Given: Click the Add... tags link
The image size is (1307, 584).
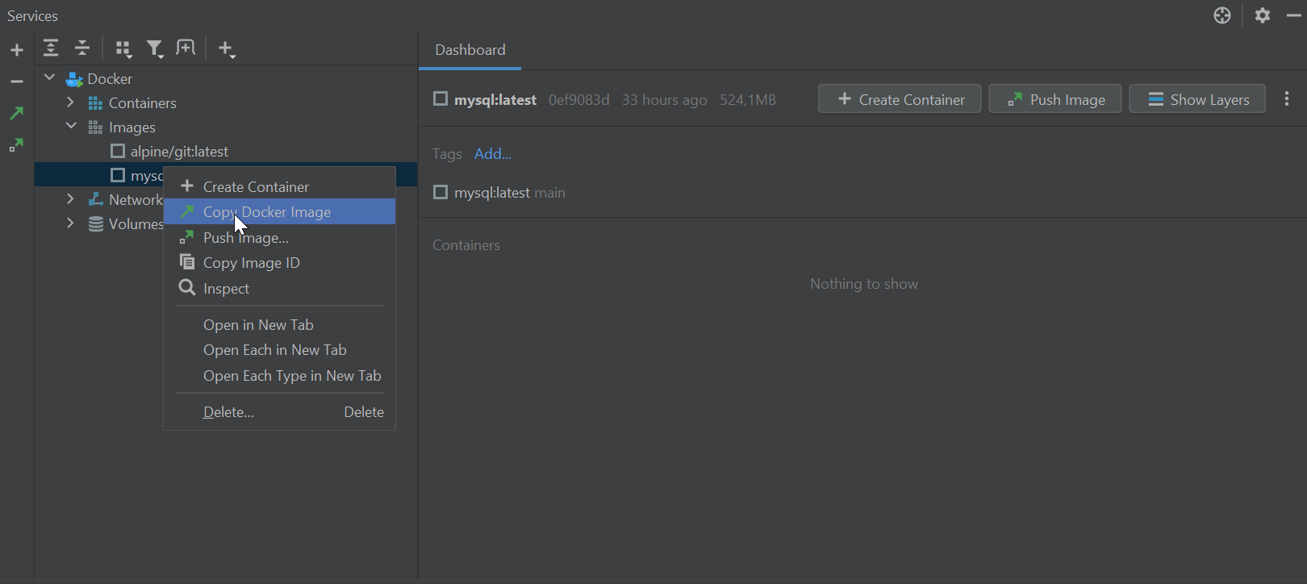Looking at the screenshot, I should (493, 154).
